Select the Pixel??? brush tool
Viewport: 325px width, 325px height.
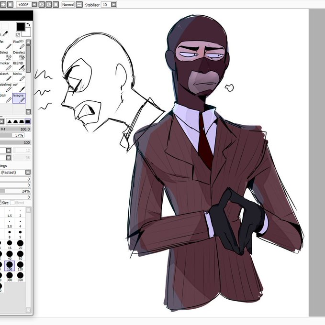(x=19, y=44)
